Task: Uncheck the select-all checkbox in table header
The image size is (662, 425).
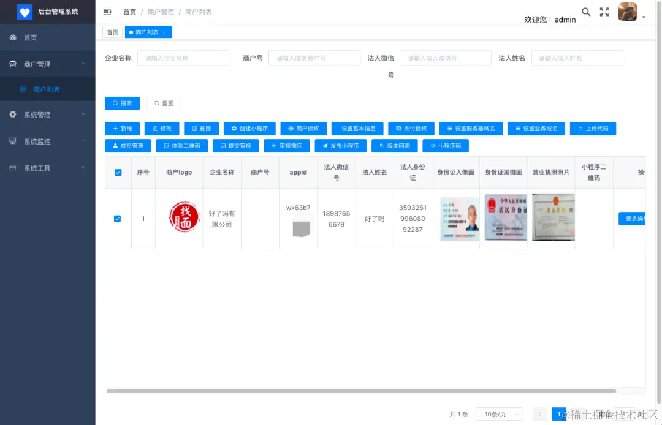Action: coord(118,172)
